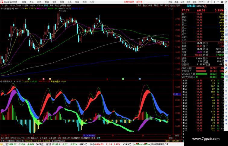
Task: Click the round icon before MA5 label
Action: pyautogui.click(x=13, y=9)
